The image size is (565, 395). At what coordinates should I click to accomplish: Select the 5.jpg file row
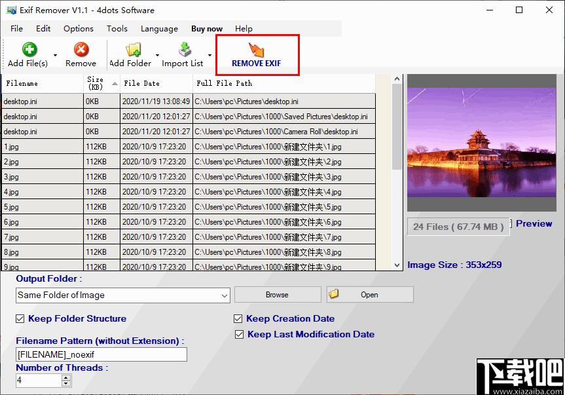point(189,207)
